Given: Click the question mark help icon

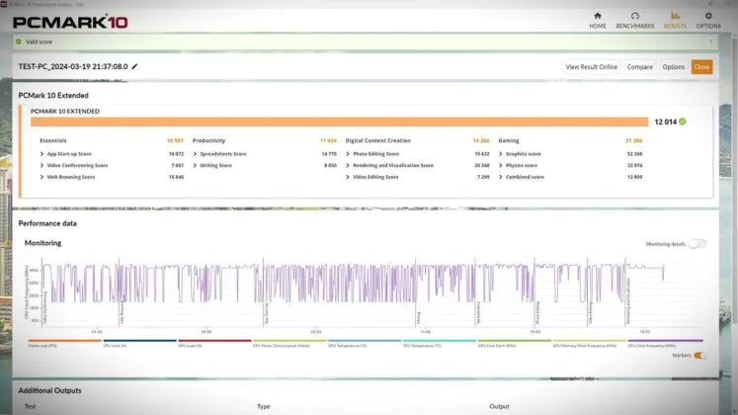Looking at the screenshot, I should pos(710,41).
